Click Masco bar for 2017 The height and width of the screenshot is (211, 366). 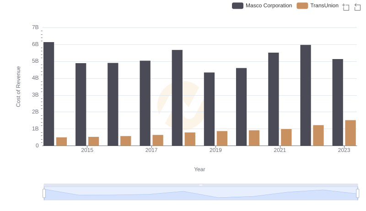145,103
